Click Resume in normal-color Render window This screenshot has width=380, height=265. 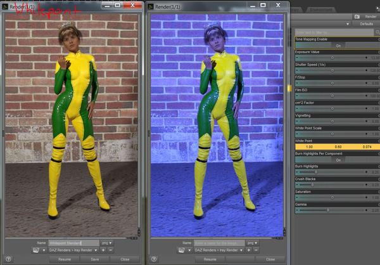pos(65,259)
